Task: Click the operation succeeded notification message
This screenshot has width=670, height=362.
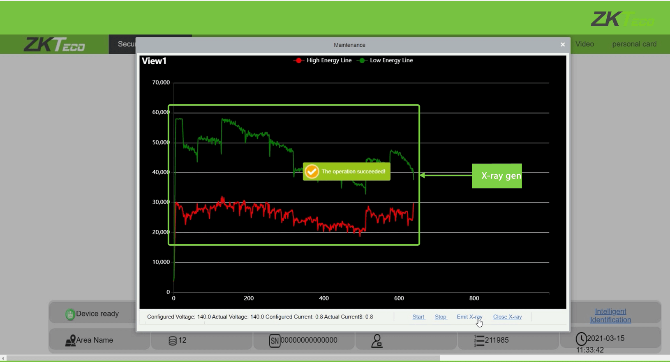Action: [x=347, y=172]
